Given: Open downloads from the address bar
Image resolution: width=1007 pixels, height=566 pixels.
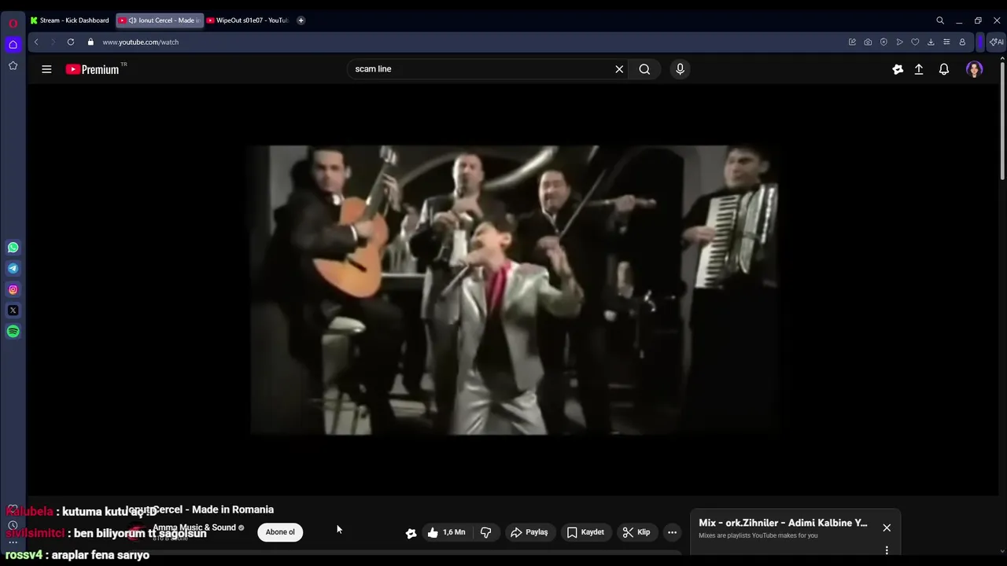Looking at the screenshot, I should [931, 42].
